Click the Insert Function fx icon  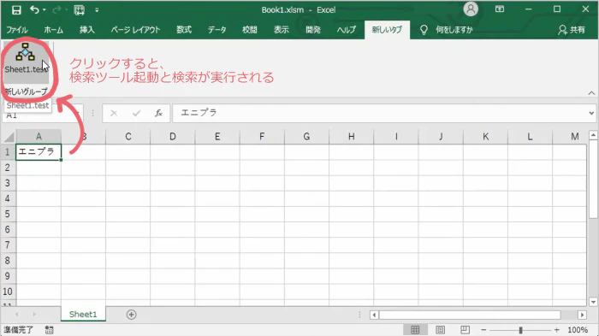(x=158, y=113)
